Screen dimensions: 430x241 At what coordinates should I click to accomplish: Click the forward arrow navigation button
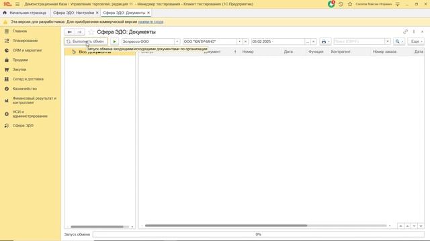coord(79,32)
